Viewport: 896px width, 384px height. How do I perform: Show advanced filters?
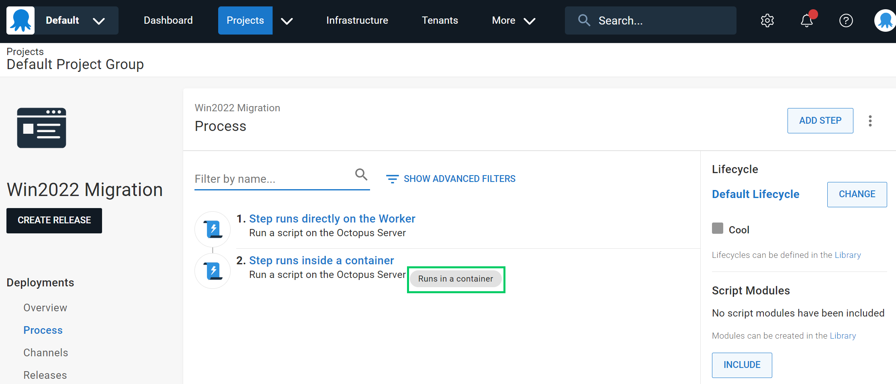pyautogui.click(x=450, y=179)
